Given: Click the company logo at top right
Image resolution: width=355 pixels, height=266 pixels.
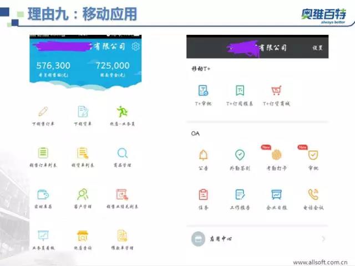Looking at the screenshot, I should 324,16.
